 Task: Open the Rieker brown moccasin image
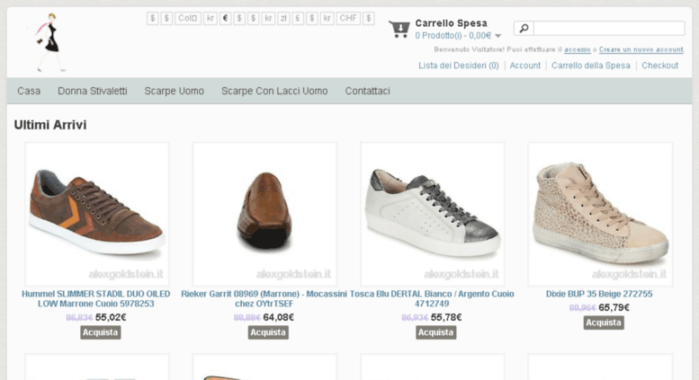264,215
